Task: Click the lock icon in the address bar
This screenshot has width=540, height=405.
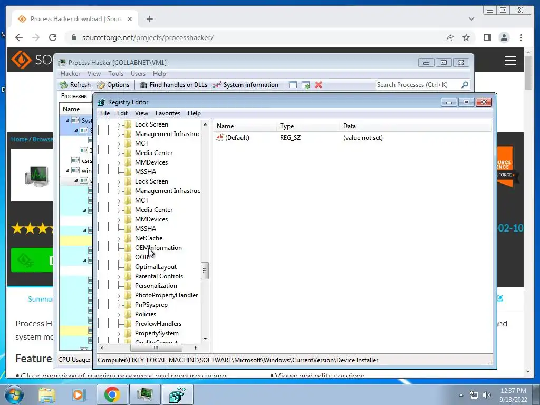Action: click(74, 37)
